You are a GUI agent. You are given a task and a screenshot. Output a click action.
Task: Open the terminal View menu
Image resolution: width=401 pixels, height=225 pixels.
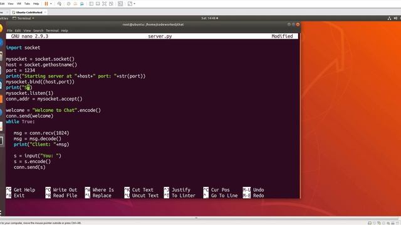pos(27,31)
